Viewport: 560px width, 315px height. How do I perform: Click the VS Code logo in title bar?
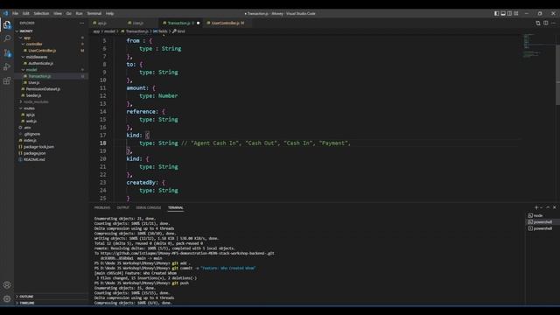(5, 13)
